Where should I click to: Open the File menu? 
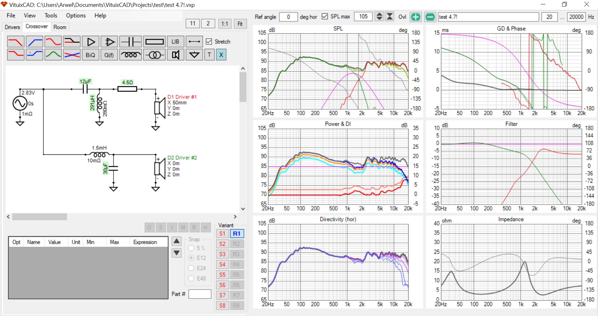[x=11, y=16]
